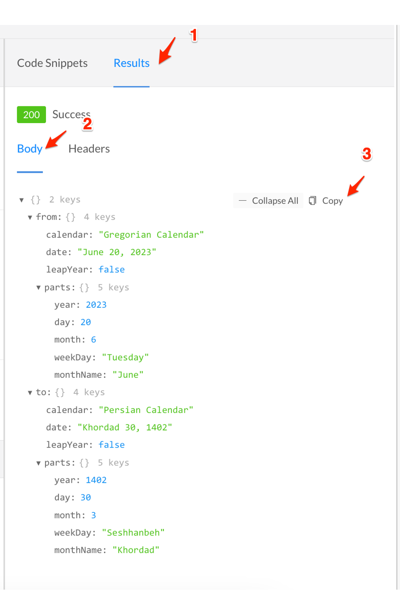Click the Success label next to 200

coord(71,114)
